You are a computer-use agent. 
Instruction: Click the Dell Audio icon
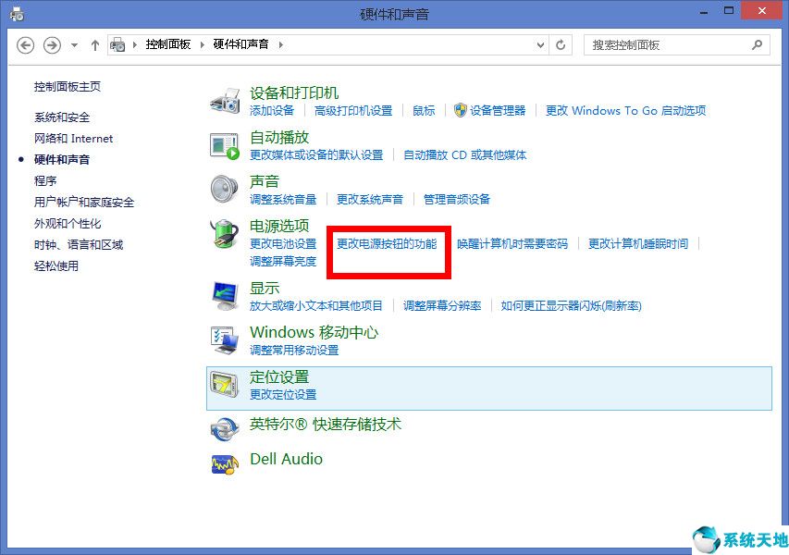[225, 464]
